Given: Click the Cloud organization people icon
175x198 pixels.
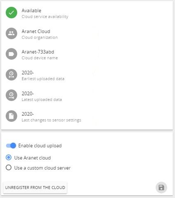Looking at the screenshot, I should point(12,33).
